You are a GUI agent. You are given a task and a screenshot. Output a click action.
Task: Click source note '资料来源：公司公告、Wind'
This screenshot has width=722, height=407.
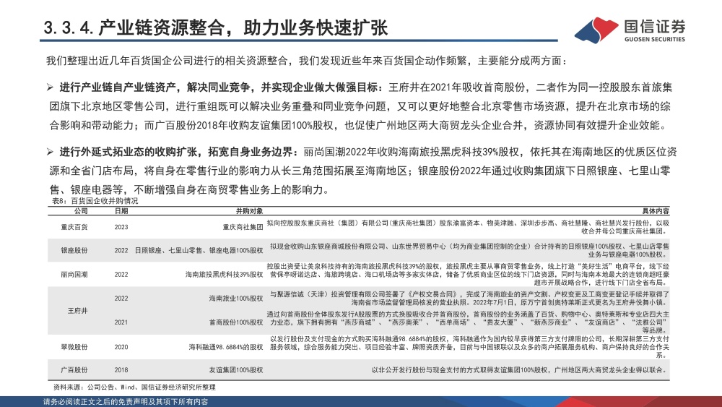click(x=134, y=387)
